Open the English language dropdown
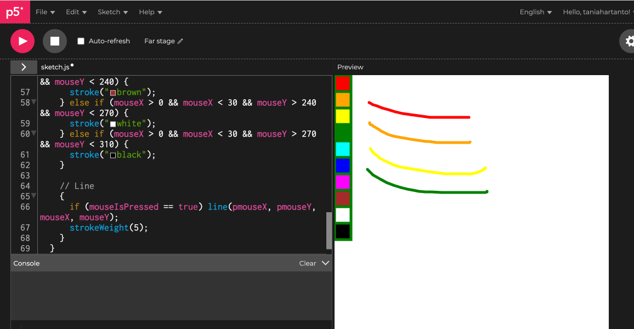 (535, 12)
